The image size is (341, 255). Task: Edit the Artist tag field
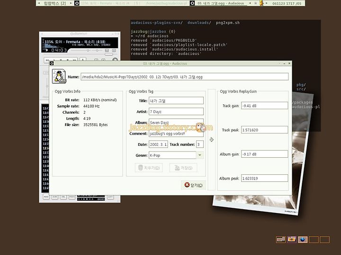coord(176,111)
